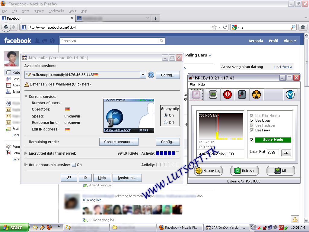Click the Firefox vertical scrollbar down arrow

click(307, 220)
